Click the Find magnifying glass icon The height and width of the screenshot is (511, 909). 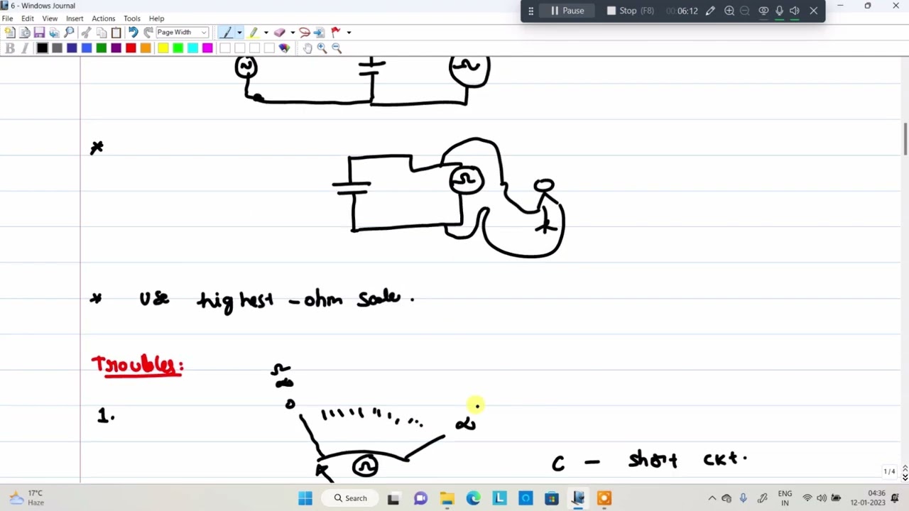pos(69,33)
